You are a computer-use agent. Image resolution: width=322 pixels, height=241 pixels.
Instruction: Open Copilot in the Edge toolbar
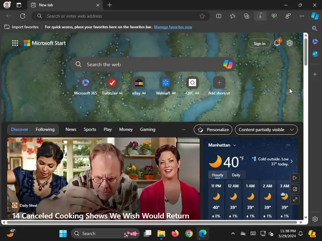(315, 16)
